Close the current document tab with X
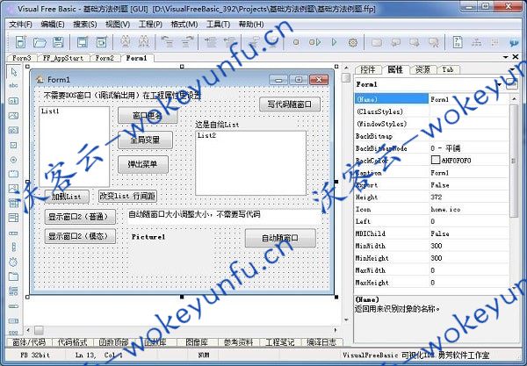 [516, 57]
